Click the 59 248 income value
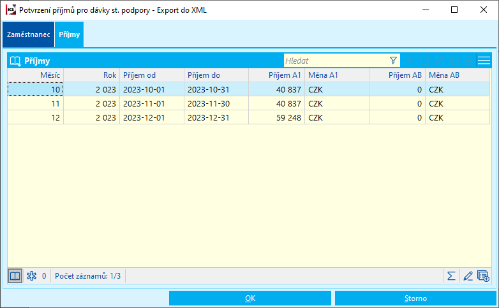This screenshot has height=308, width=499. [x=276, y=117]
